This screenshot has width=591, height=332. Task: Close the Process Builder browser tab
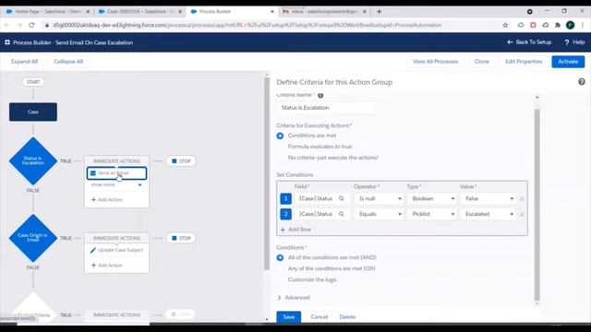pyautogui.click(x=272, y=12)
